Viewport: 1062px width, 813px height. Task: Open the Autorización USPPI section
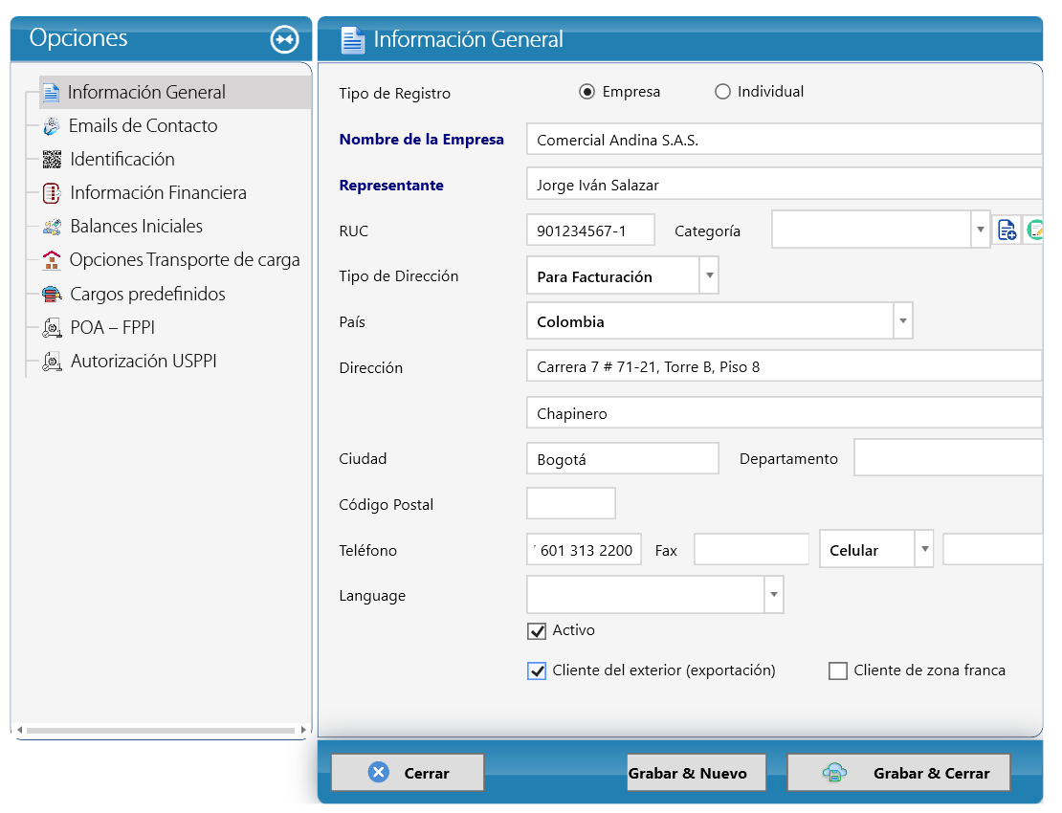tap(144, 362)
